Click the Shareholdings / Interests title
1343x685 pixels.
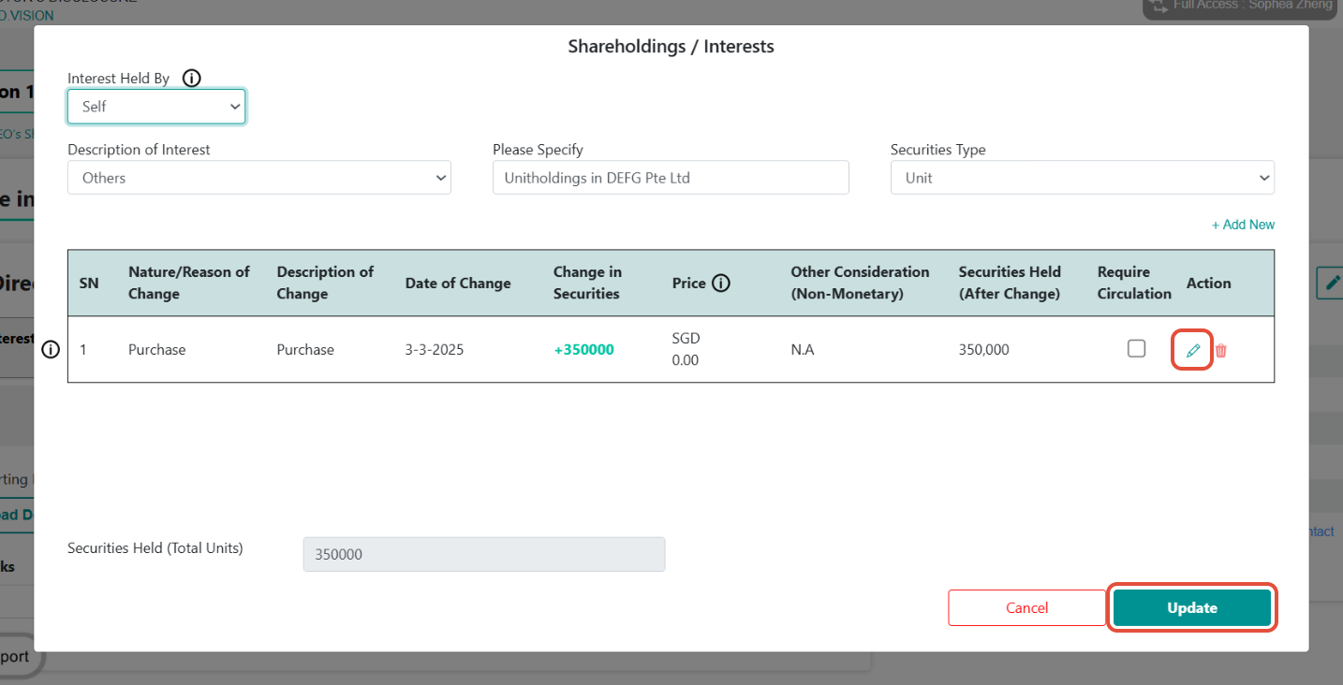671,46
